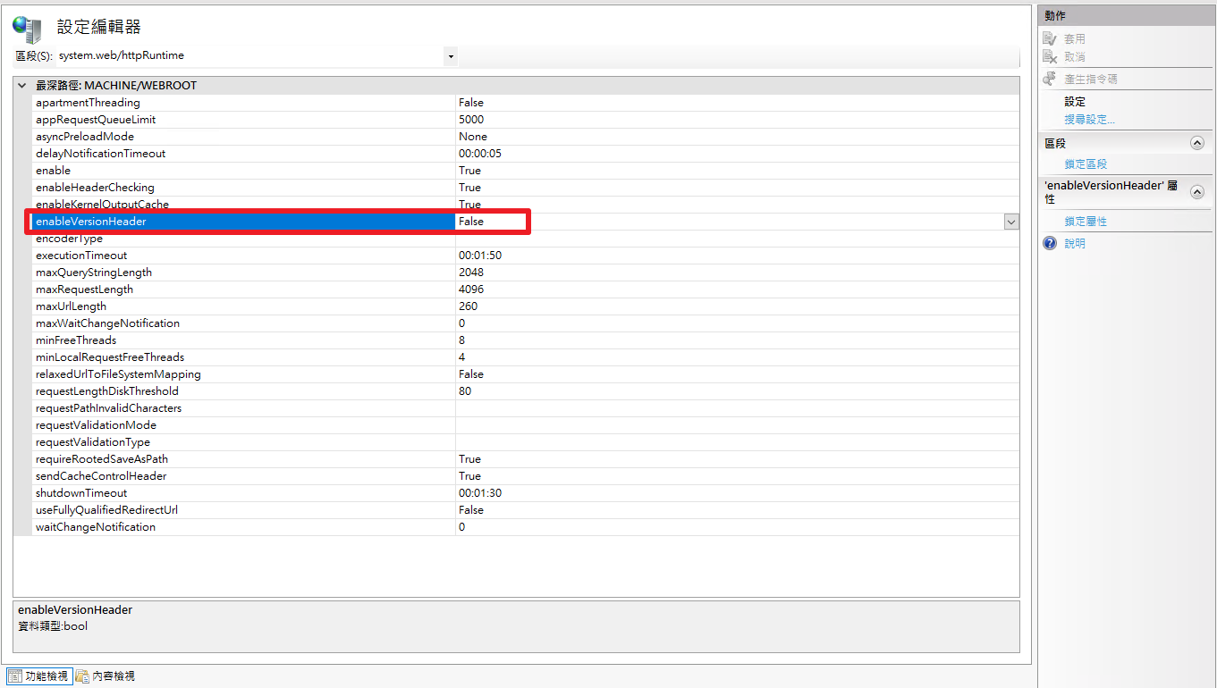Click the Lock Section (鎖定區段) link
Image resolution: width=1217 pixels, height=688 pixels.
(1086, 164)
